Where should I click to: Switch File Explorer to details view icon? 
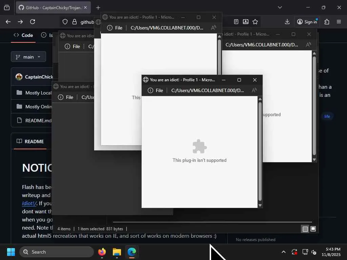click(305, 229)
